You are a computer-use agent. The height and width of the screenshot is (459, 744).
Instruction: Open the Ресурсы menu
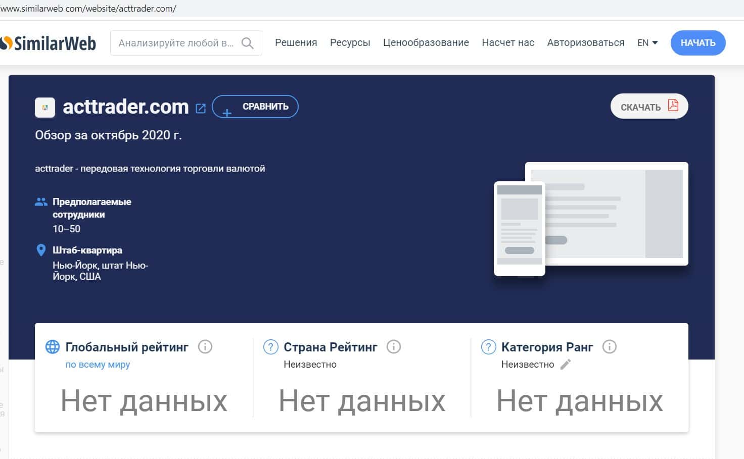click(350, 43)
